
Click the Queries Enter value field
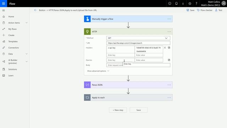point(149,60)
